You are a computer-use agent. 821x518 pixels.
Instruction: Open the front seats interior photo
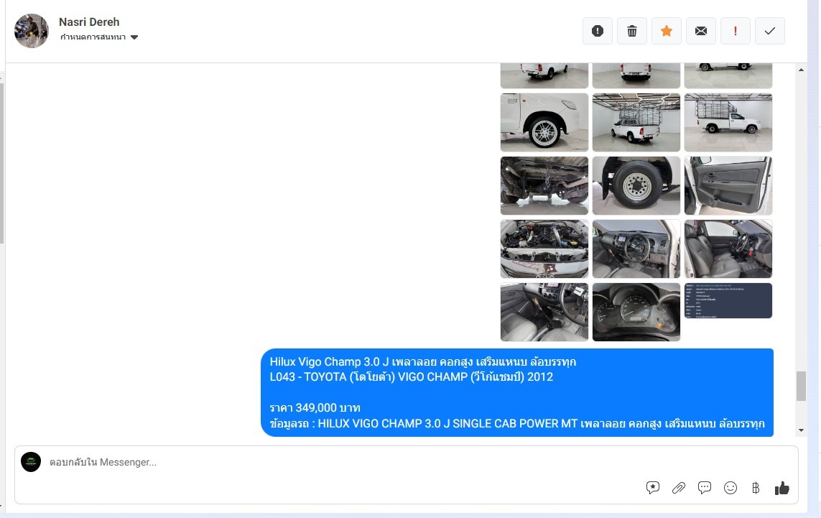pos(728,249)
